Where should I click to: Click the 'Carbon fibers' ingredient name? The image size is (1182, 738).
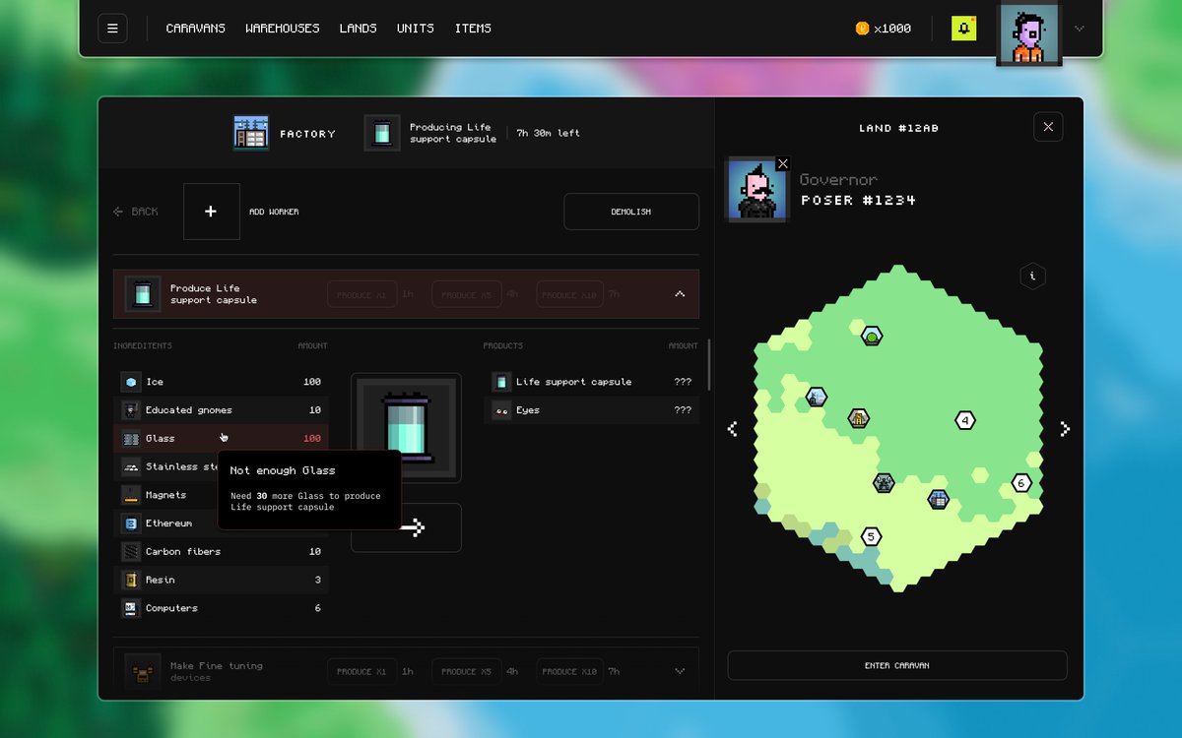(x=183, y=552)
